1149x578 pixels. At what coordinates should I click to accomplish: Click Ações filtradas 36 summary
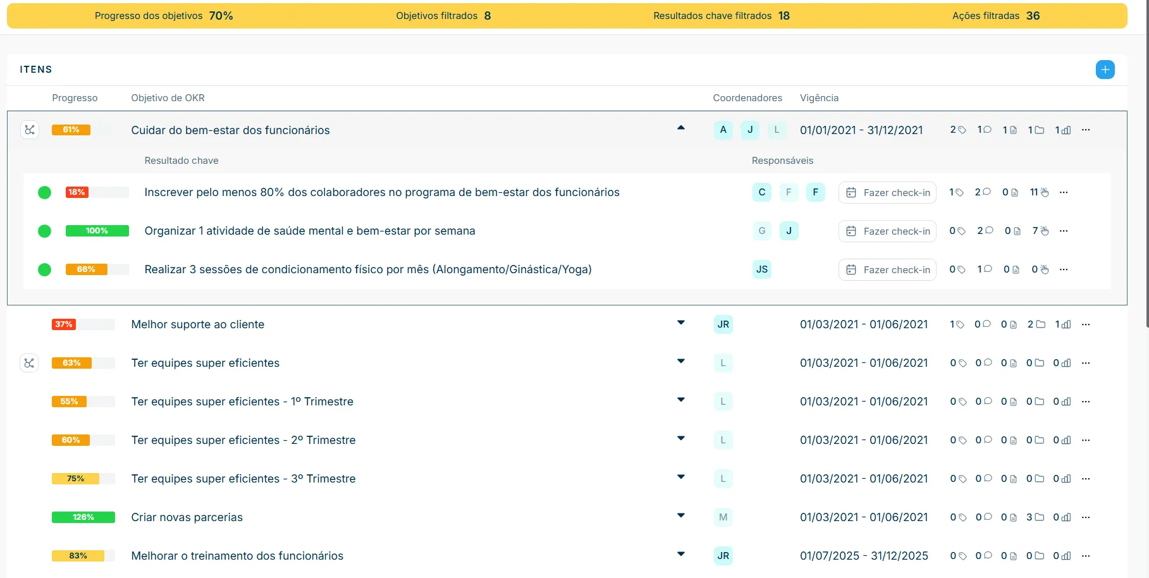[x=996, y=16]
